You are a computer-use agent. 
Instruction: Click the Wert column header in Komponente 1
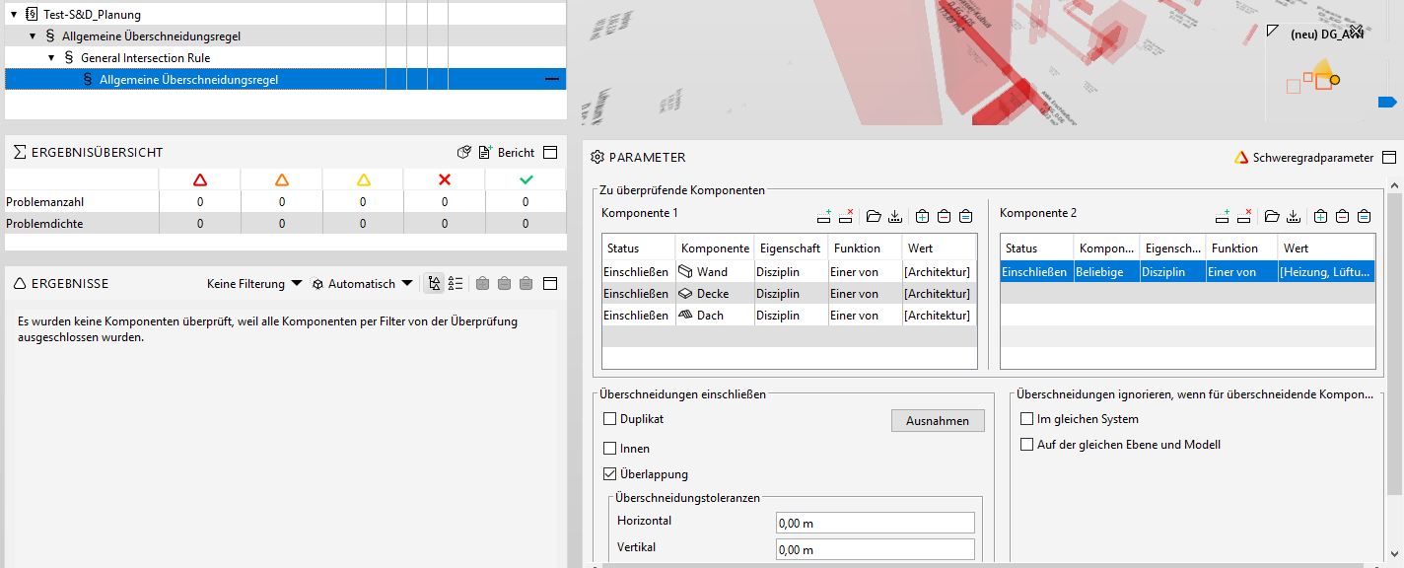(x=939, y=248)
